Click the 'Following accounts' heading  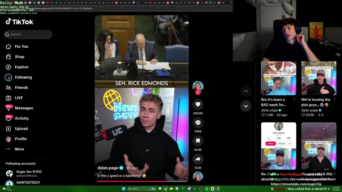[x=21, y=163]
